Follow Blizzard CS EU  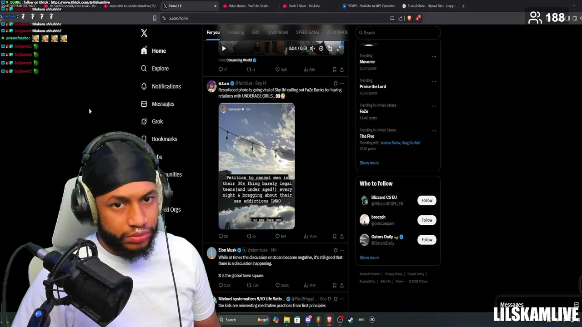pos(426,200)
